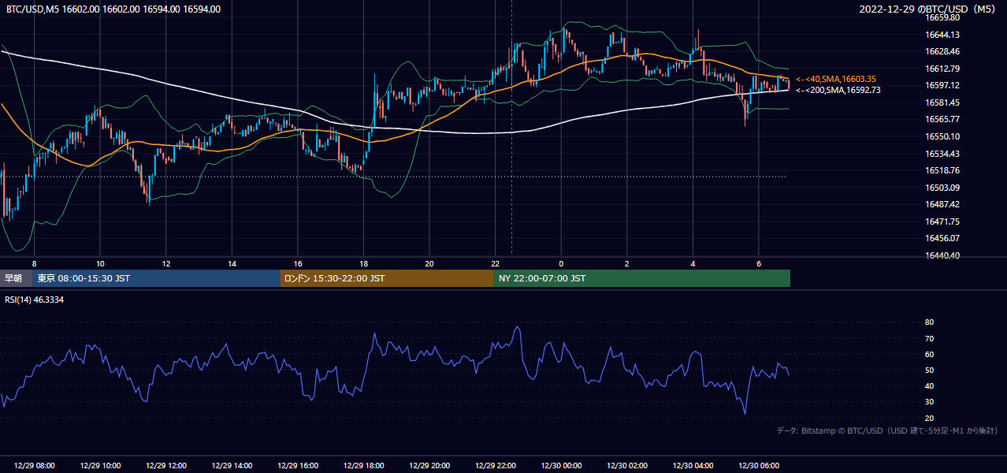Click the 12/30 02:00 timestamp at bottom
This screenshot has width=1007, height=473.
click(627, 466)
